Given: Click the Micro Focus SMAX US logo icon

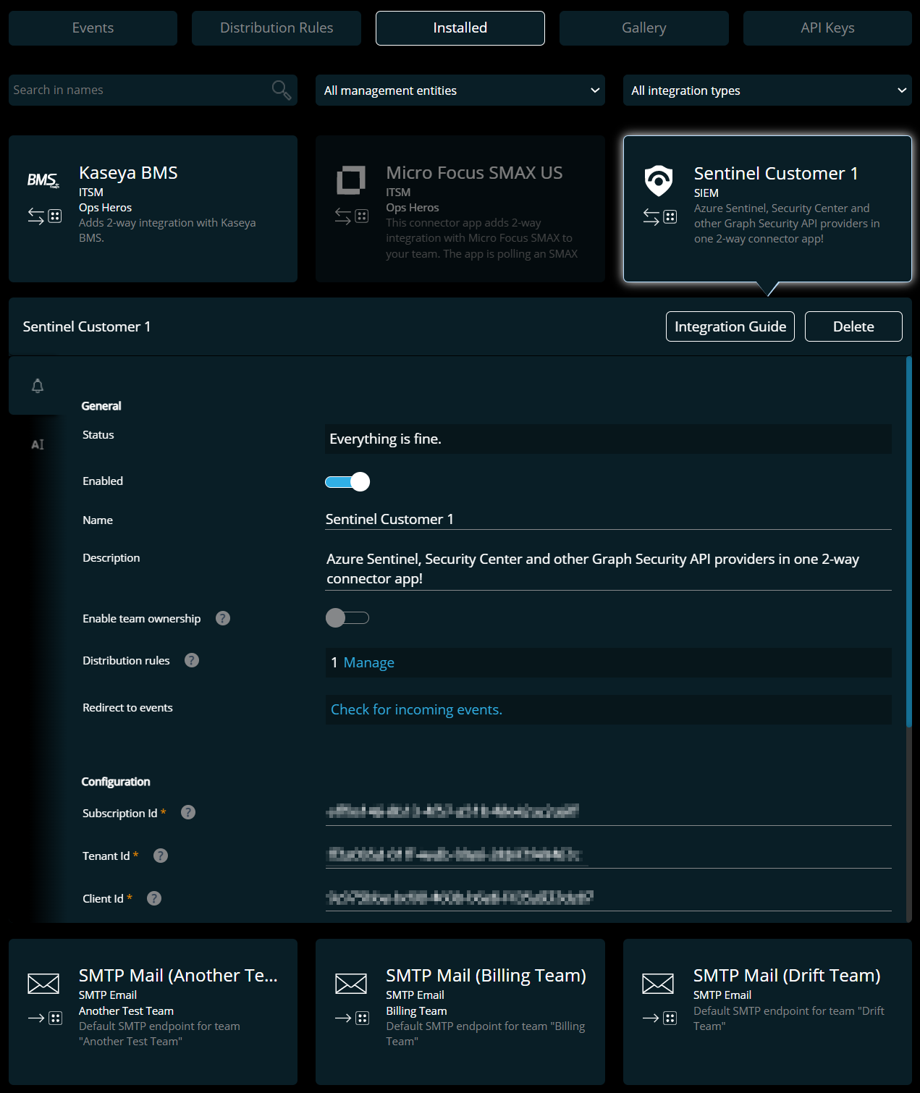Looking at the screenshot, I should (x=351, y=180).
